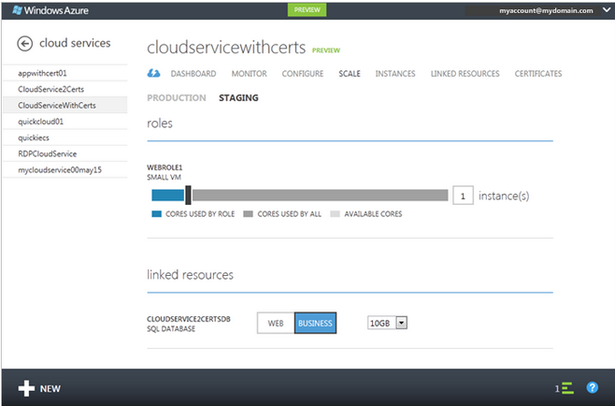This screenshot has width=615, height=406.
Task: Open the help question mark icon
Action: pos(593,387)
